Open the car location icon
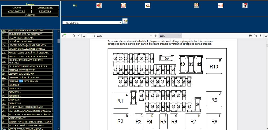Viewport: 268px width, 130px height. tap(148, 5)
